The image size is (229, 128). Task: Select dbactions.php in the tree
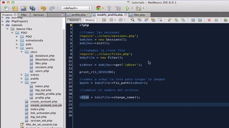[x=45, y=59]
